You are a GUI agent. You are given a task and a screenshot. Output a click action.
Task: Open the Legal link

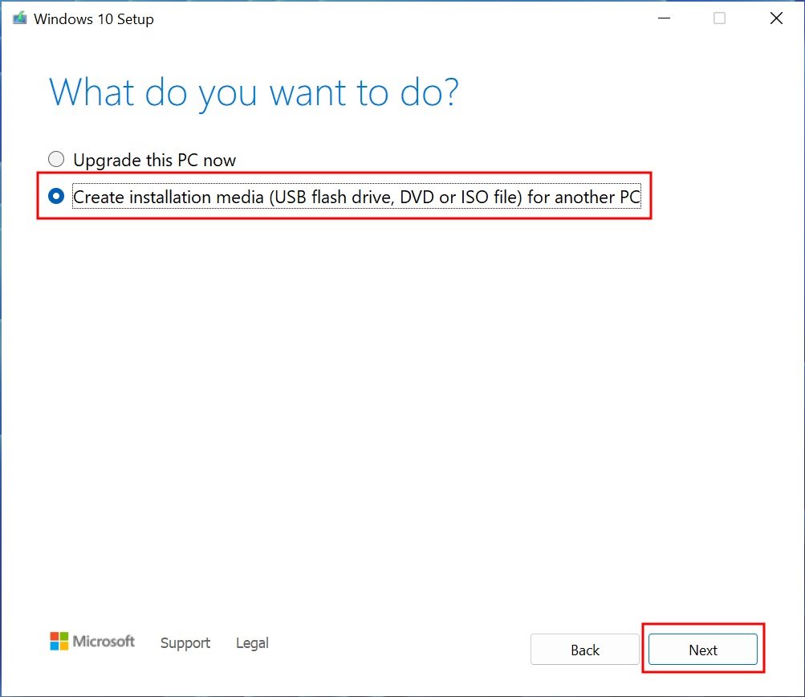tap(252, 642)
